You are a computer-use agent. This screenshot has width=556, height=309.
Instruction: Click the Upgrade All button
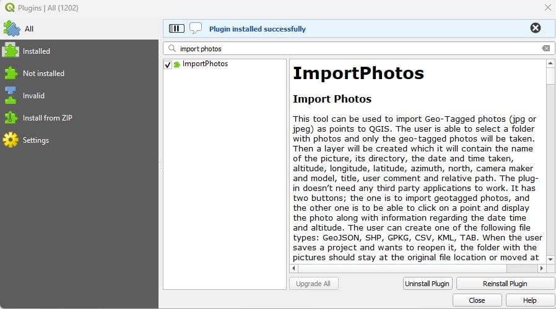click(313, 284)
